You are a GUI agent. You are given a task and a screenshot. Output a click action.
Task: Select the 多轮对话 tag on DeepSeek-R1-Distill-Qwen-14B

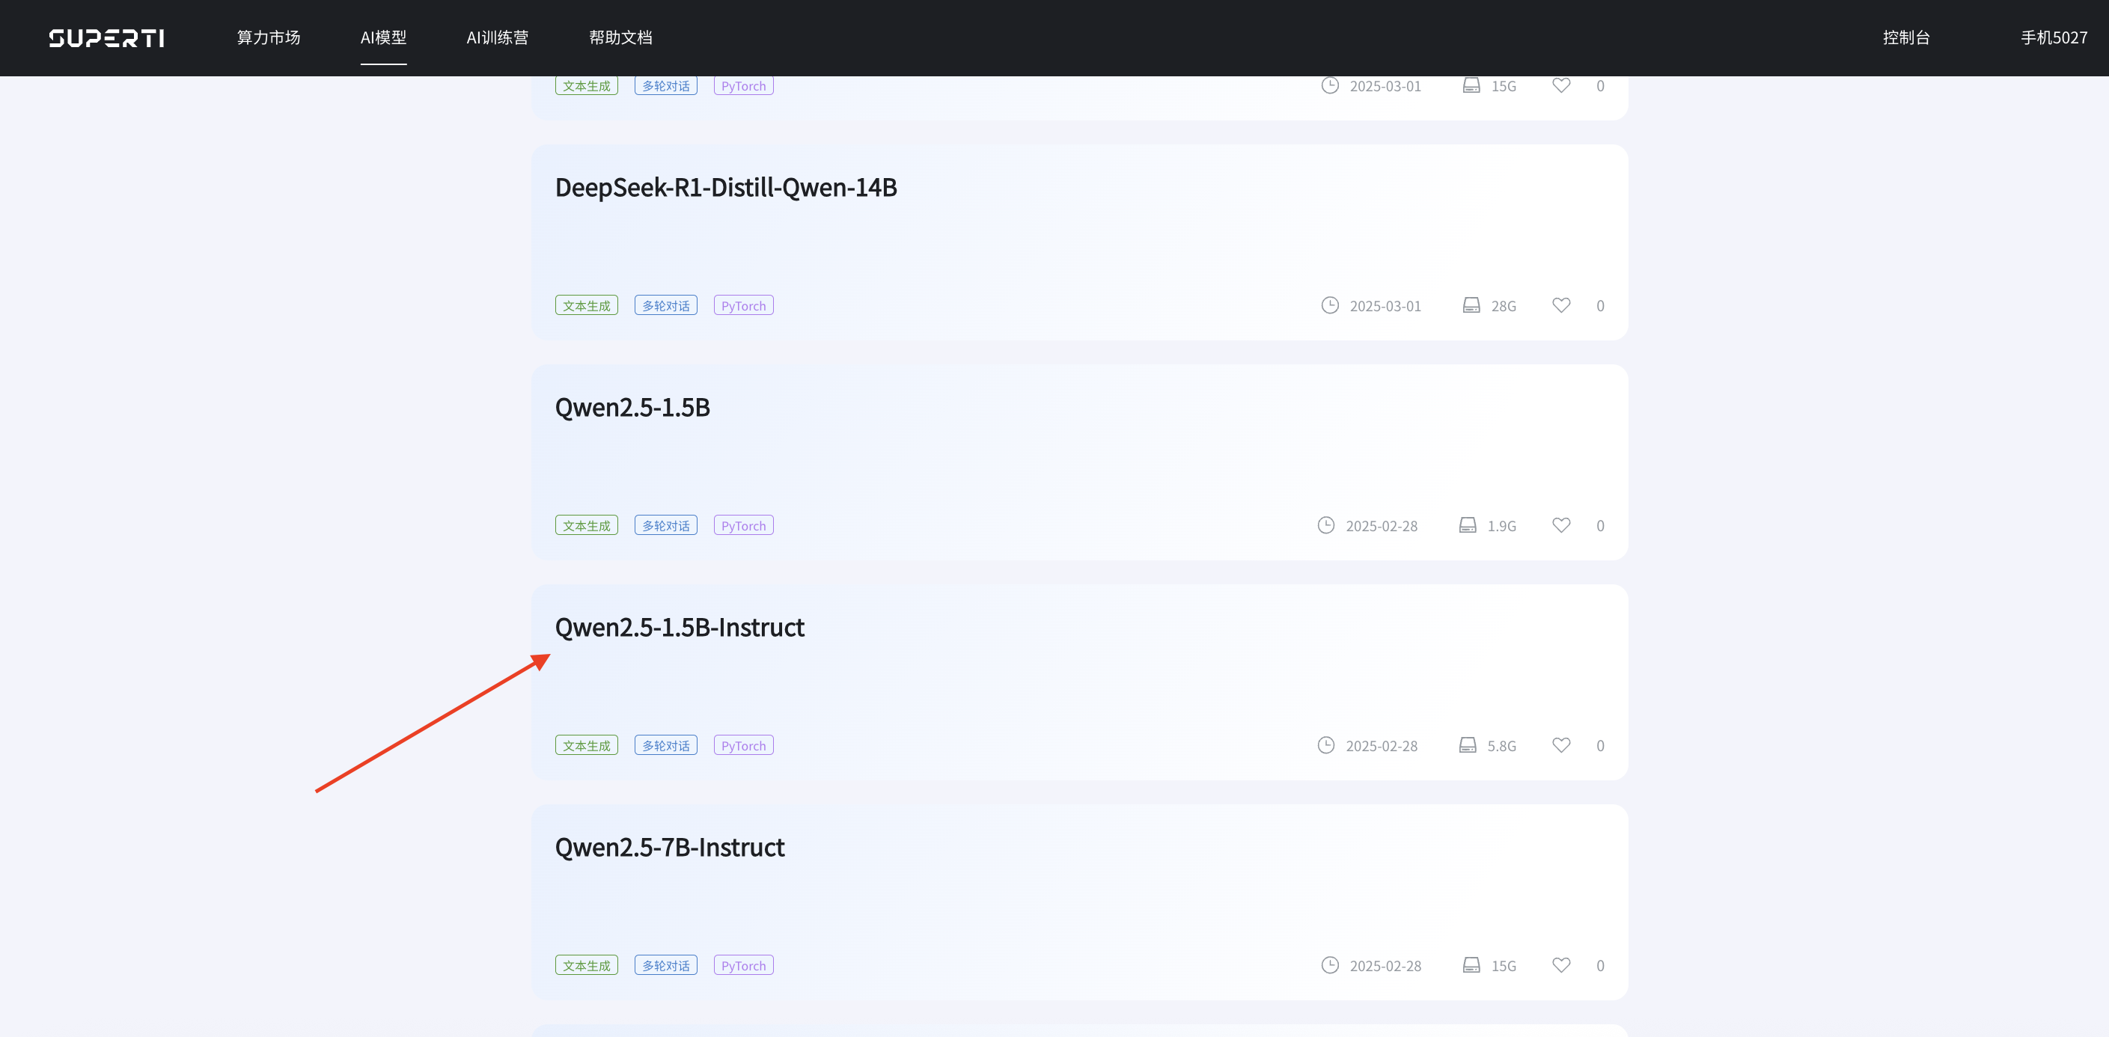(x=665, y=305)
